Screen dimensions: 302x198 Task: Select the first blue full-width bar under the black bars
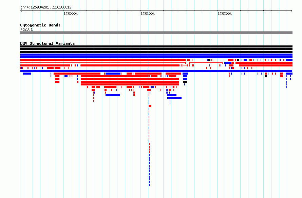coord(156,55)
